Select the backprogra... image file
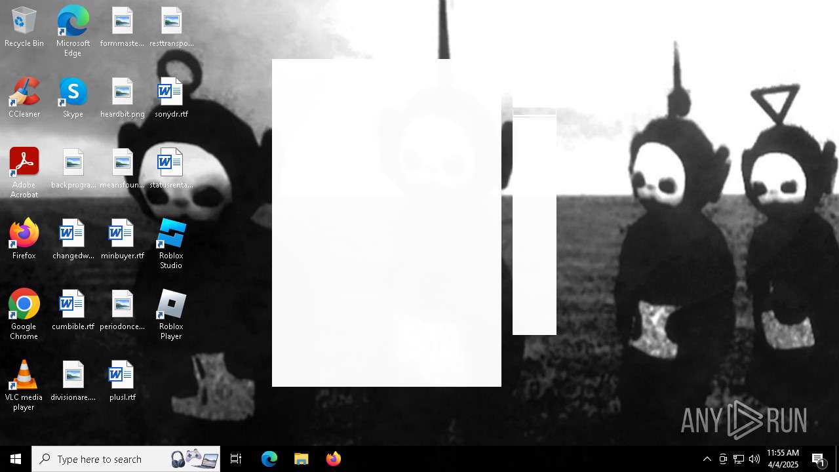Viewport: 839px width, 472px height. tap(73, 169)
